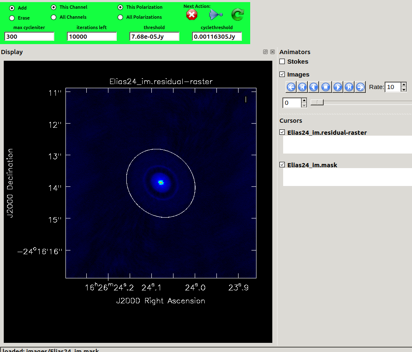Screen dimensions: 412x352
Task: Finish cleaning with the green circular arrow icon
Action: pos(238,15)
